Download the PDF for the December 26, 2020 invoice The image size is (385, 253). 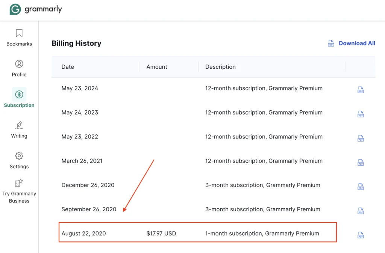point(361,187)
